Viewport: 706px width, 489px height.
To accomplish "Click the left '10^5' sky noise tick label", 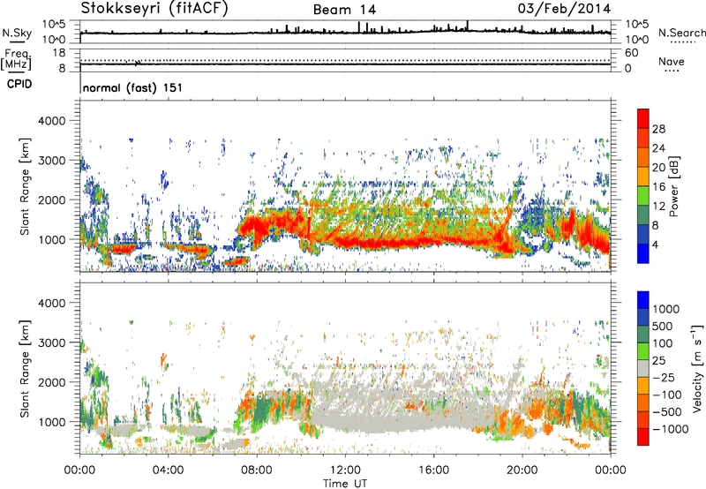I will tap(54, 25).
